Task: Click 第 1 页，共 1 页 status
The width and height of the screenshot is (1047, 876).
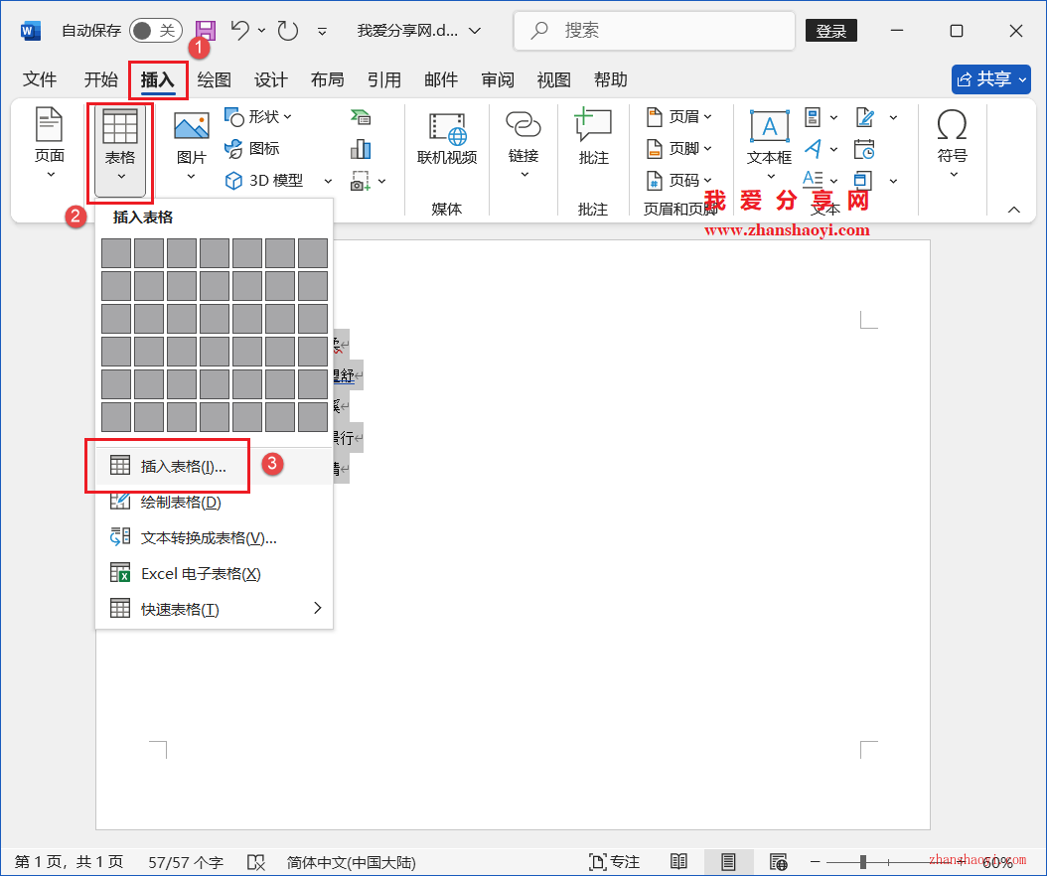Action: [x=69, y=862]
